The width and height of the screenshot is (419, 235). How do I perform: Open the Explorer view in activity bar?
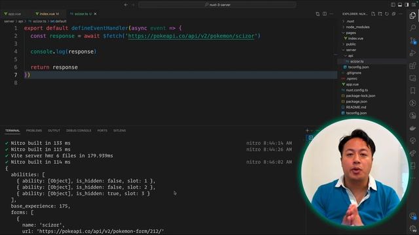click(412, 16)
